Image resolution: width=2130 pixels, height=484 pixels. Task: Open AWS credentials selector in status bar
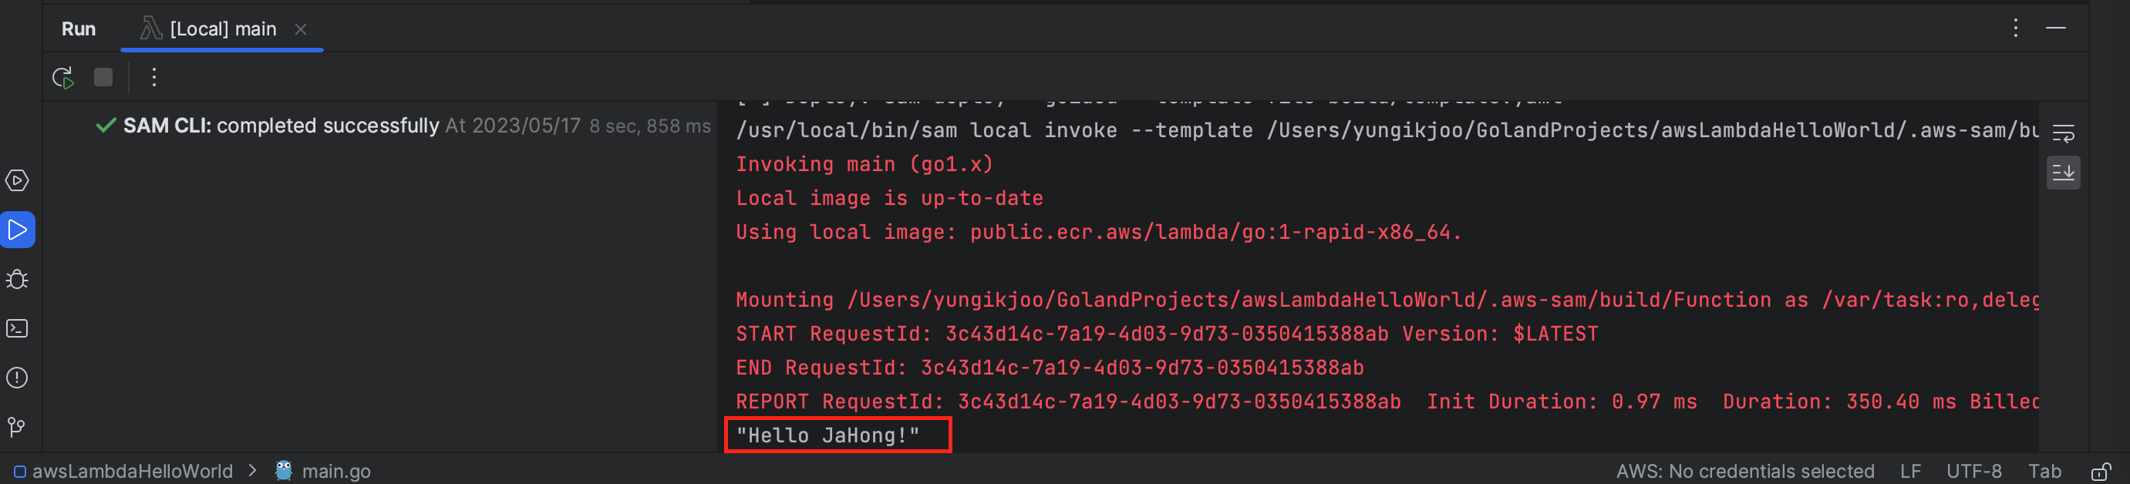pos(1744,472)
